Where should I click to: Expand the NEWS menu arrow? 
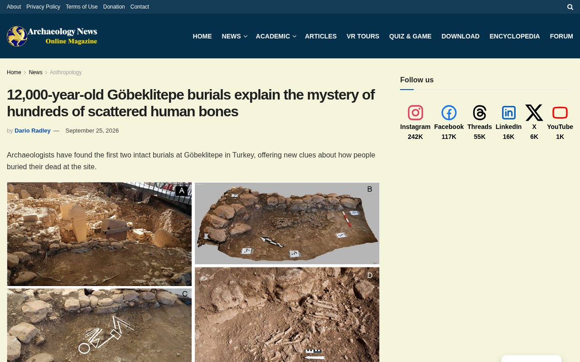(245, 36)
